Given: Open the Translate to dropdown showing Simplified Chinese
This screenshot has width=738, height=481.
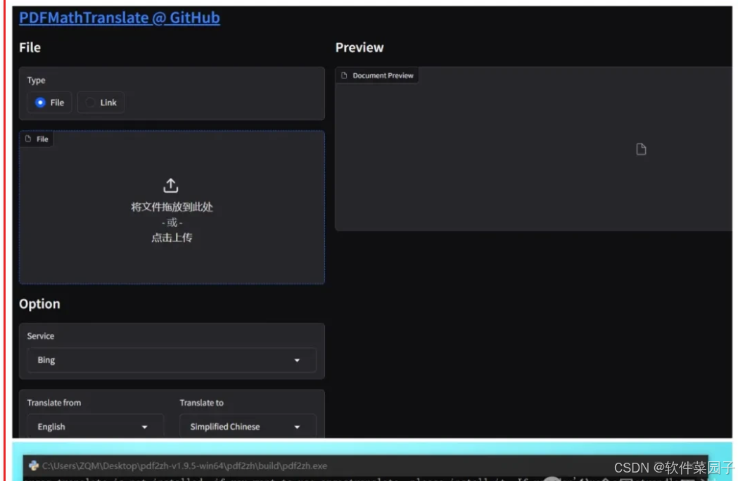Looking at the screenshot, I should click(x=248, y=427).
